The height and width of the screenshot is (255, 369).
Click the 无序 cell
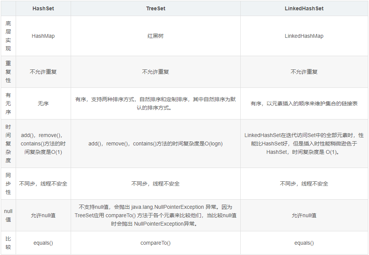pos(43,103)
